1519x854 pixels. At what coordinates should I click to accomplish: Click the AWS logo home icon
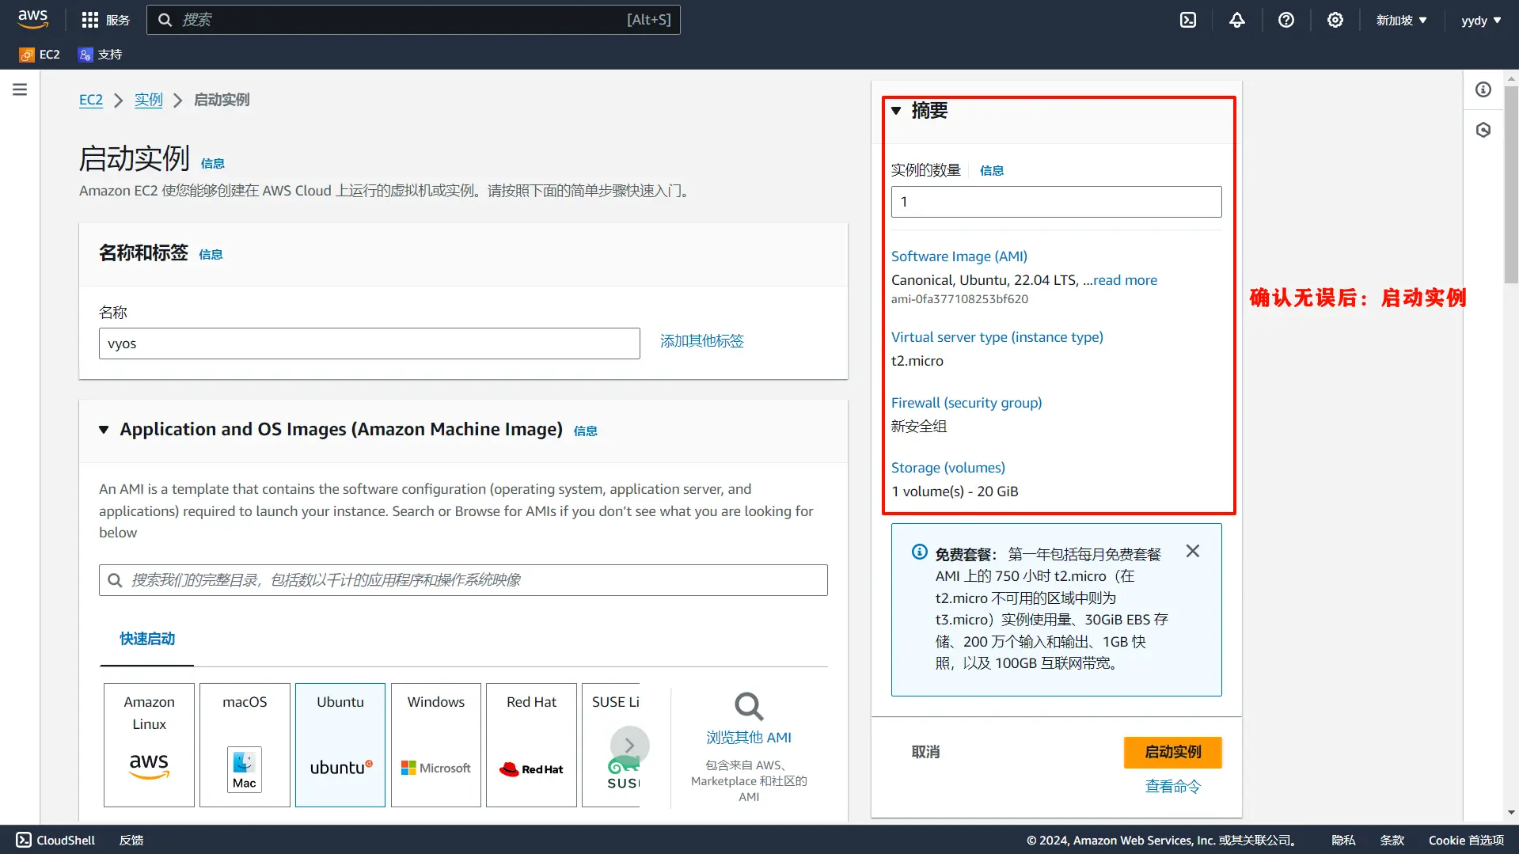point(33,19)
